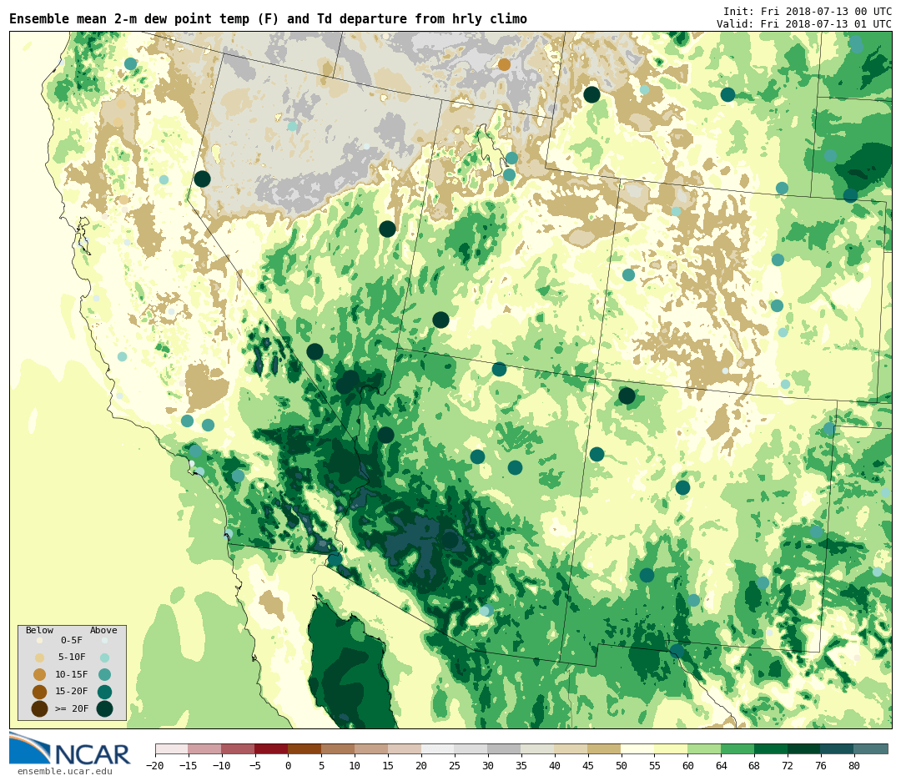This screenshot has width=901, height=781.
Task: Click the NCAR logo
Action: [x=69, y=748]
